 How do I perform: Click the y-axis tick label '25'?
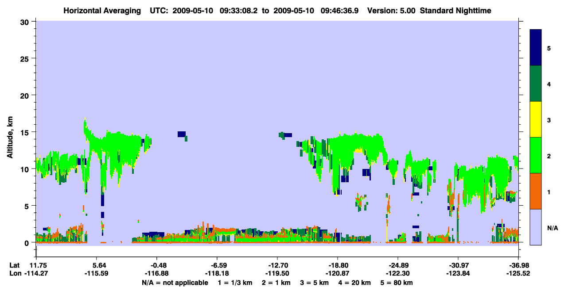pyautogui.click(x=26, y=59)
